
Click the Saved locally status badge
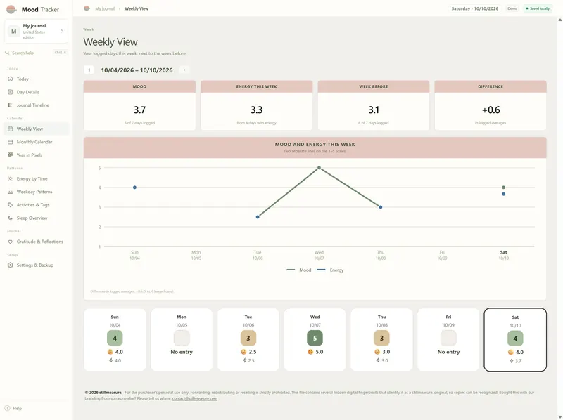[x=538, y=8]
